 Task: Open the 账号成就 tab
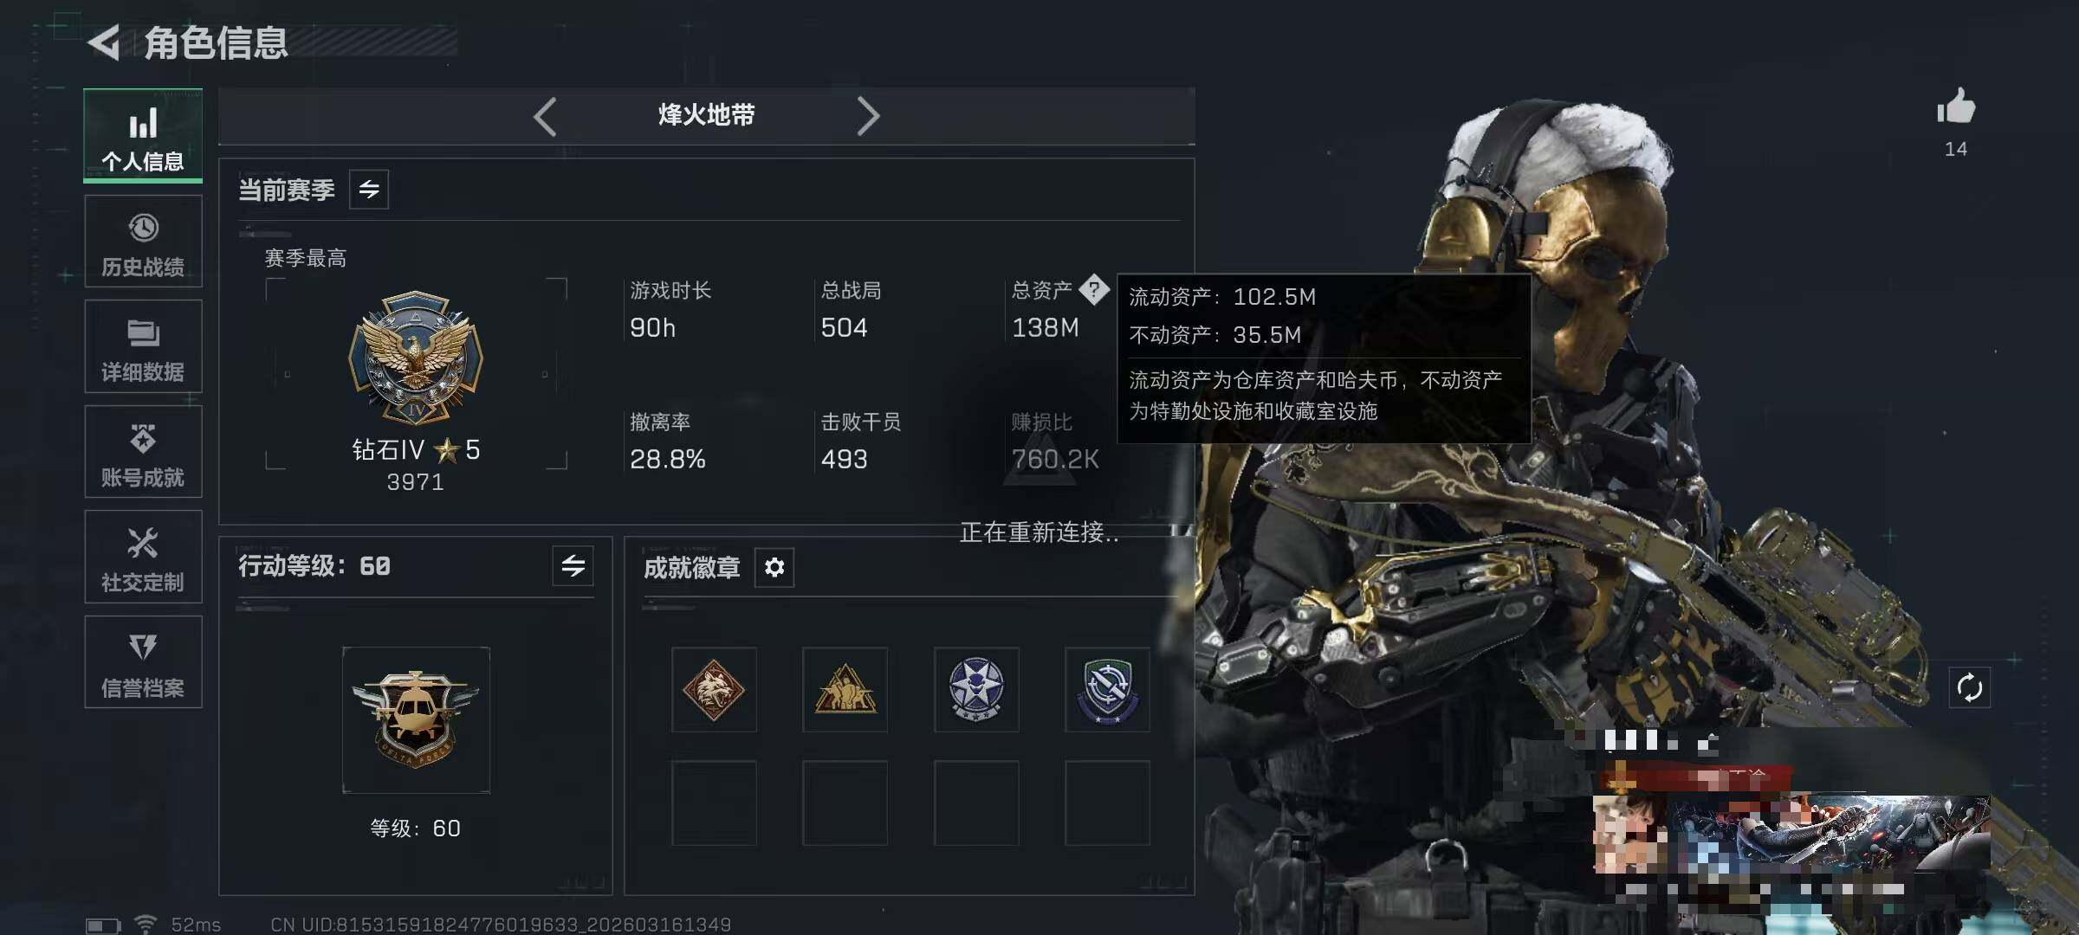pos(143,452)
